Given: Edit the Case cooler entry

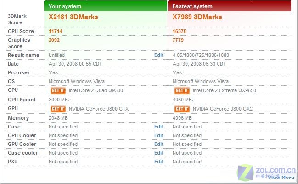Looking at the screenshot, I should click(x=159, y=153).
